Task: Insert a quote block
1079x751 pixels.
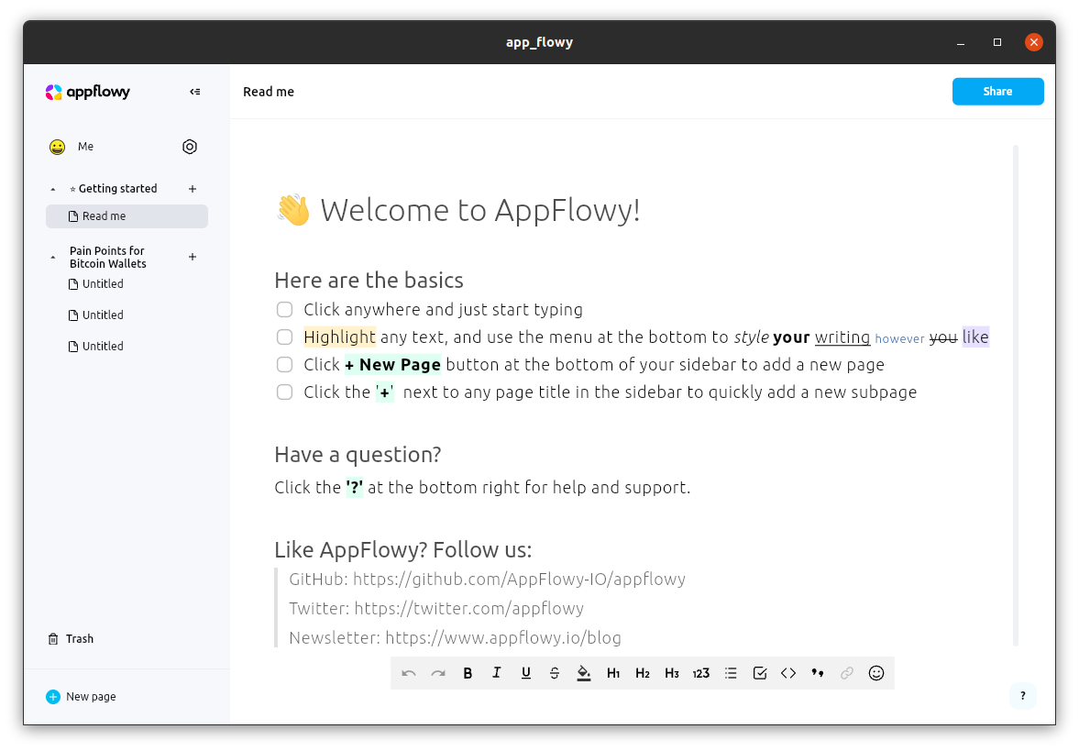Action: click(x=818, y=673)
